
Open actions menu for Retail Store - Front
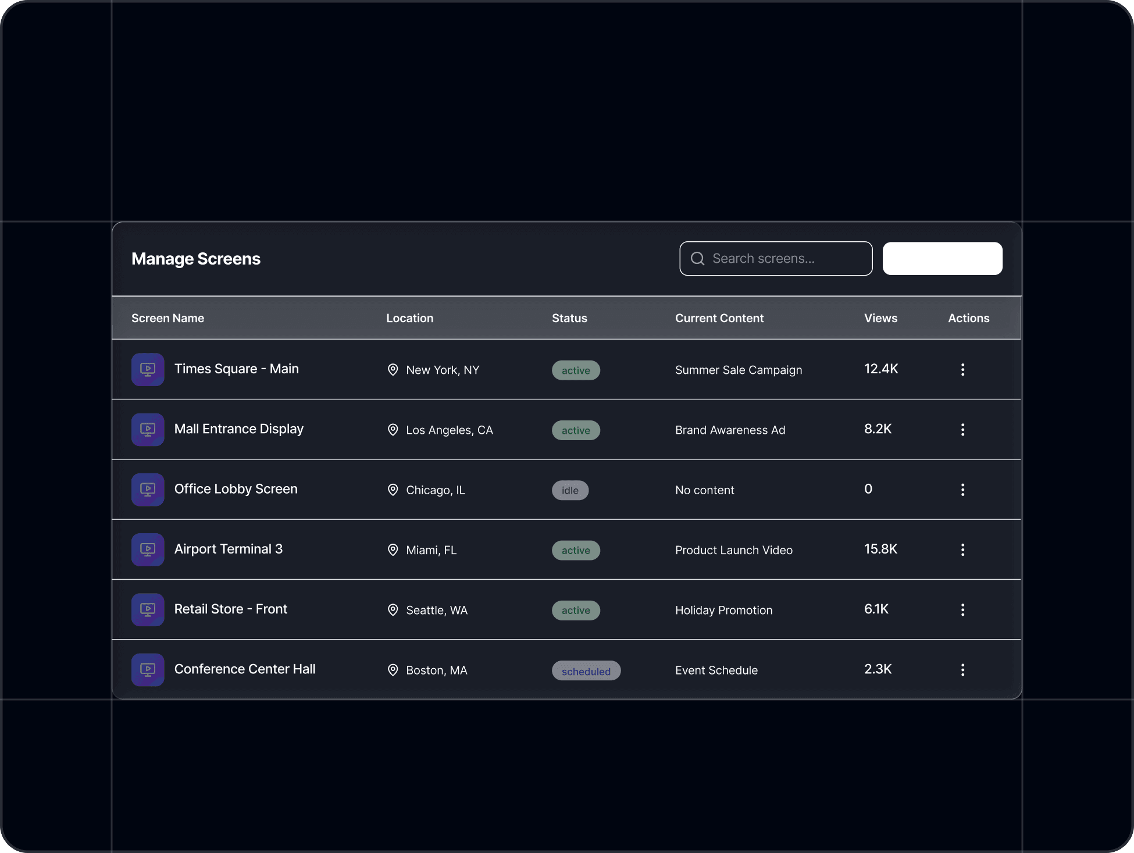pos(962,610)
